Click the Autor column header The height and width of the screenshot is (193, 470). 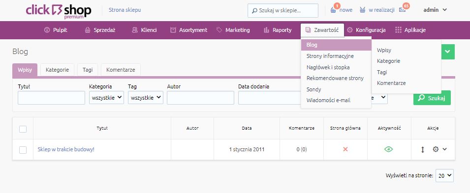pos(192,128)
